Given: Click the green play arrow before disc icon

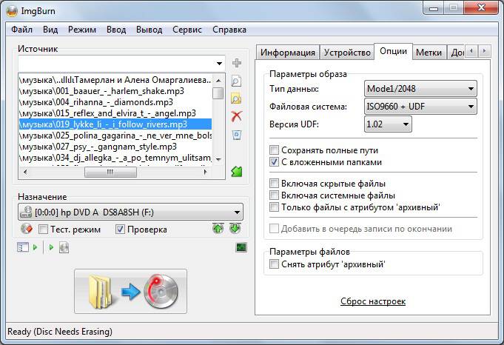Looking at the screenshot, I should click(51, 247).
